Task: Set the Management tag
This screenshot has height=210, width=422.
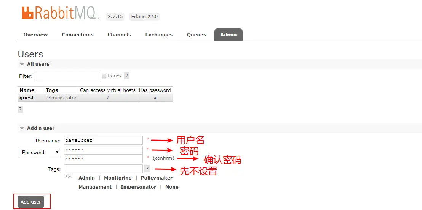Action: click(x=95, y=187)
